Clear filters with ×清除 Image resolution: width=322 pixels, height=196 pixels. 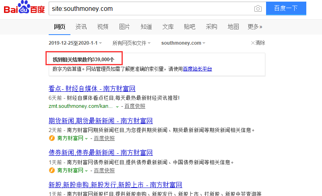point(258,43)
